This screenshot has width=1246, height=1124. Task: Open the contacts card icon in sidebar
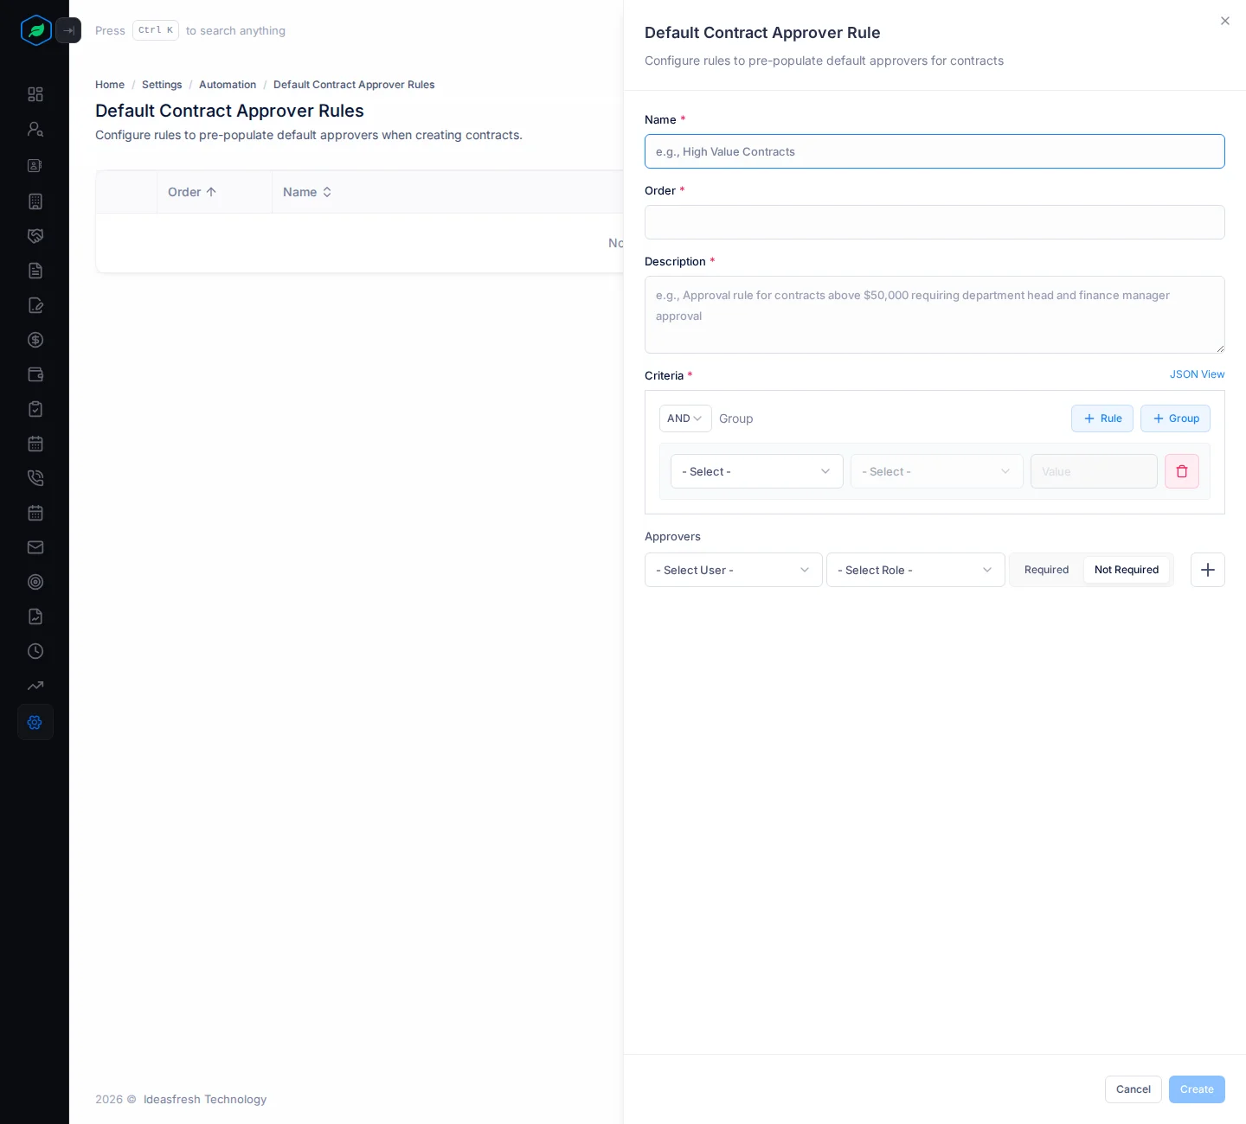[35, 165]
